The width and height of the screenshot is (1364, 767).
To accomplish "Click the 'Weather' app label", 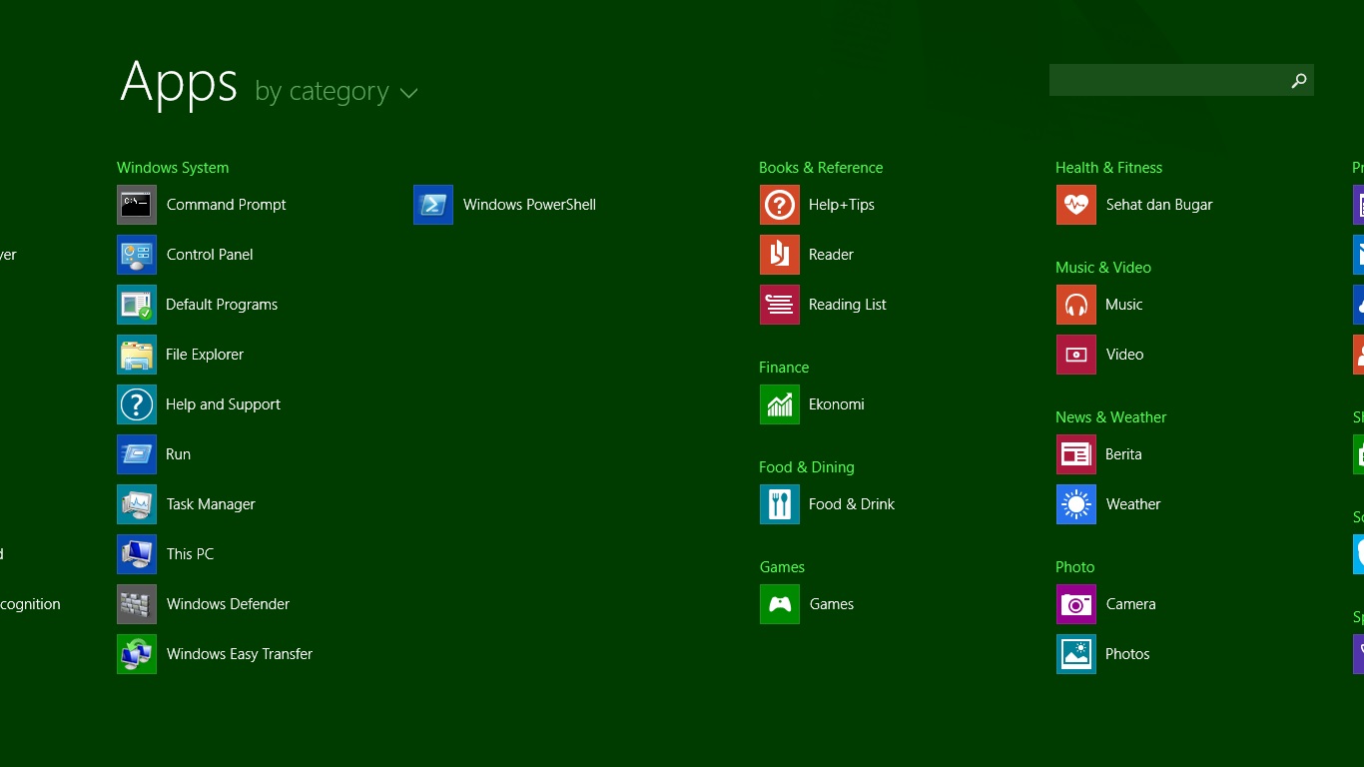I will tap(1133, 504).
